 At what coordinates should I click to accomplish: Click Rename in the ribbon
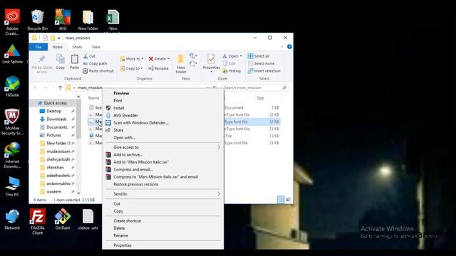[158, 68]
